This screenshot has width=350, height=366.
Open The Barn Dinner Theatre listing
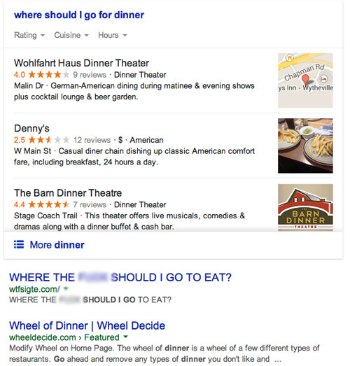pyautogui.click(x=68, y=193)
